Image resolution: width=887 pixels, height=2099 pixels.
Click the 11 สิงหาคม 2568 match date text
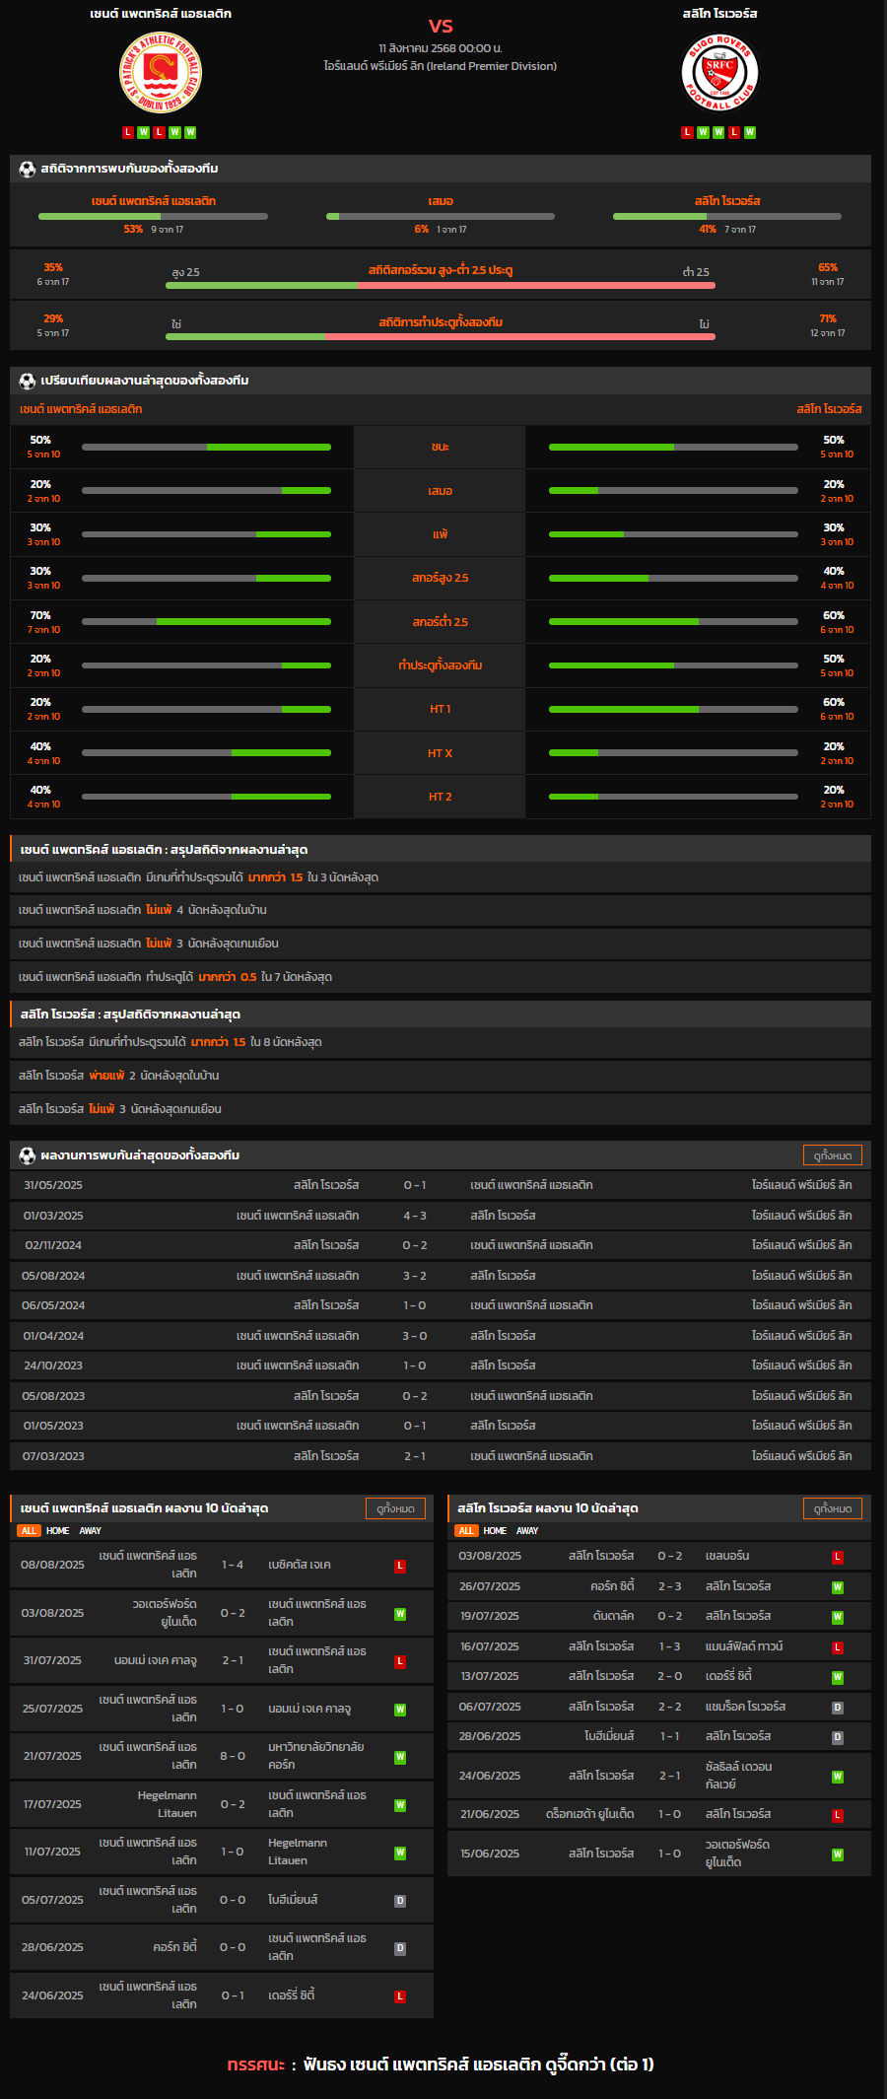441,47
